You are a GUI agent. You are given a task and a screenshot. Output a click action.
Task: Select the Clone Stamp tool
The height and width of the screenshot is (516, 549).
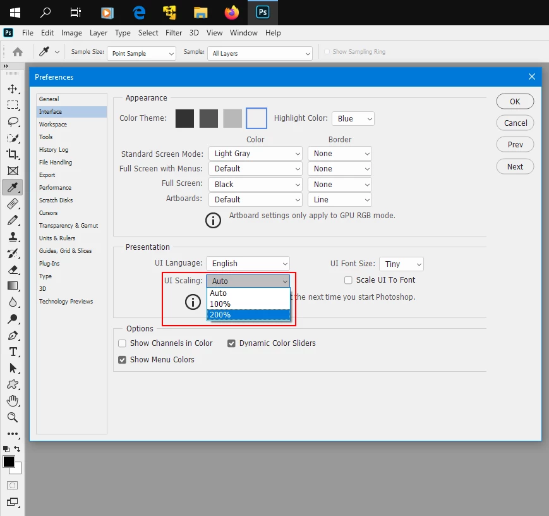tap(13, 236)
